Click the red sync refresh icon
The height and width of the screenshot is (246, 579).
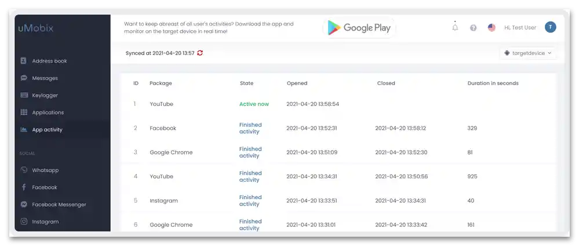click(200, 53)
